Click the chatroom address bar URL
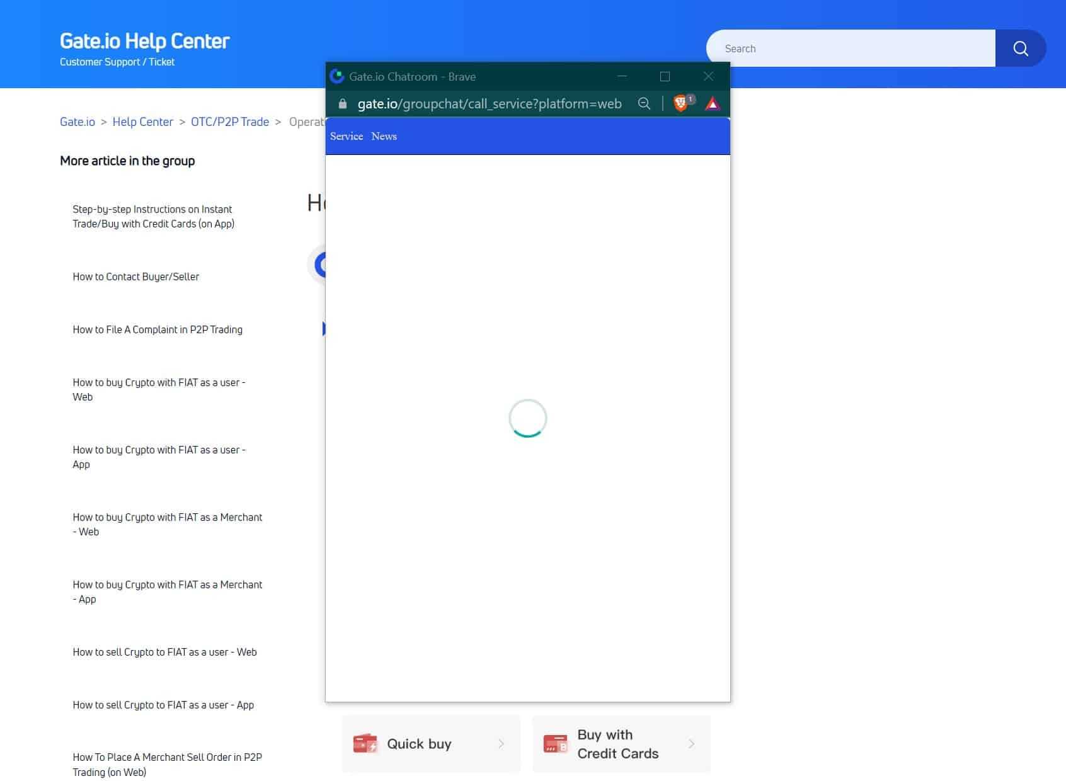This screenshot has width=1066, height=781. tap(490, 104)
